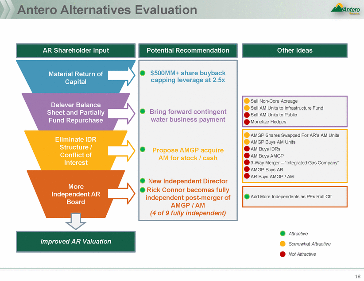Click the red dot beside Monetize Hedges

pos(247,122)
